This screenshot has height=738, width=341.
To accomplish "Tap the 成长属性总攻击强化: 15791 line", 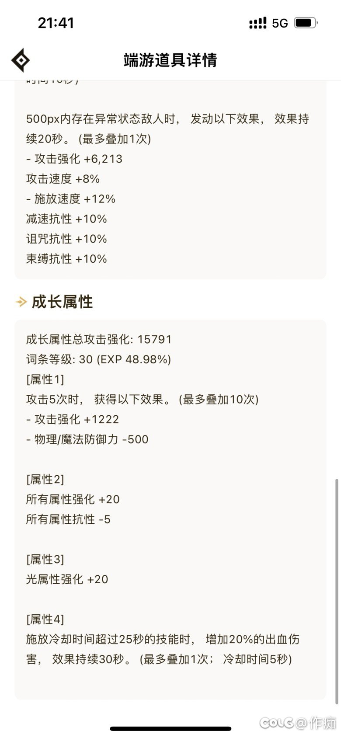I will [99, 339].
